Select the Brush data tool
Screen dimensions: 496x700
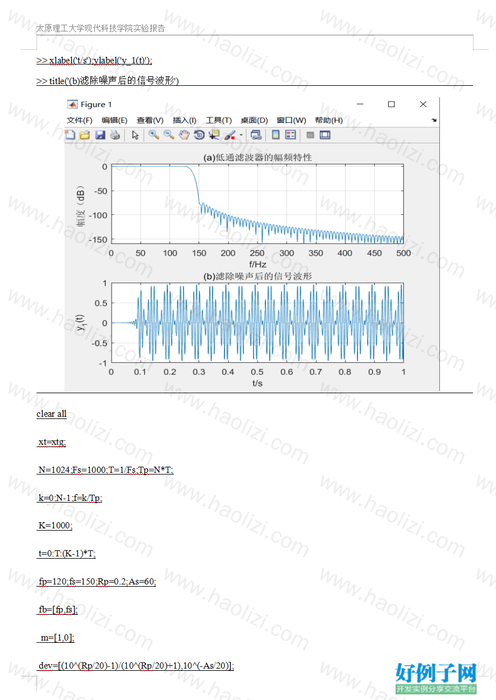(x=230, y=135)
